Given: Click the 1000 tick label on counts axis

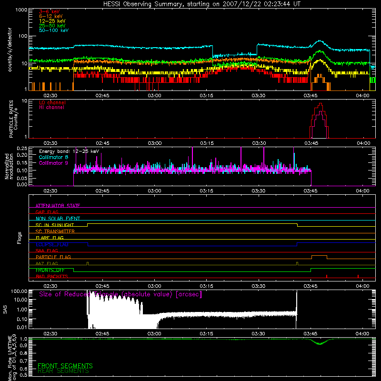Looking at the screenshot, I should [x=21, y=10].
